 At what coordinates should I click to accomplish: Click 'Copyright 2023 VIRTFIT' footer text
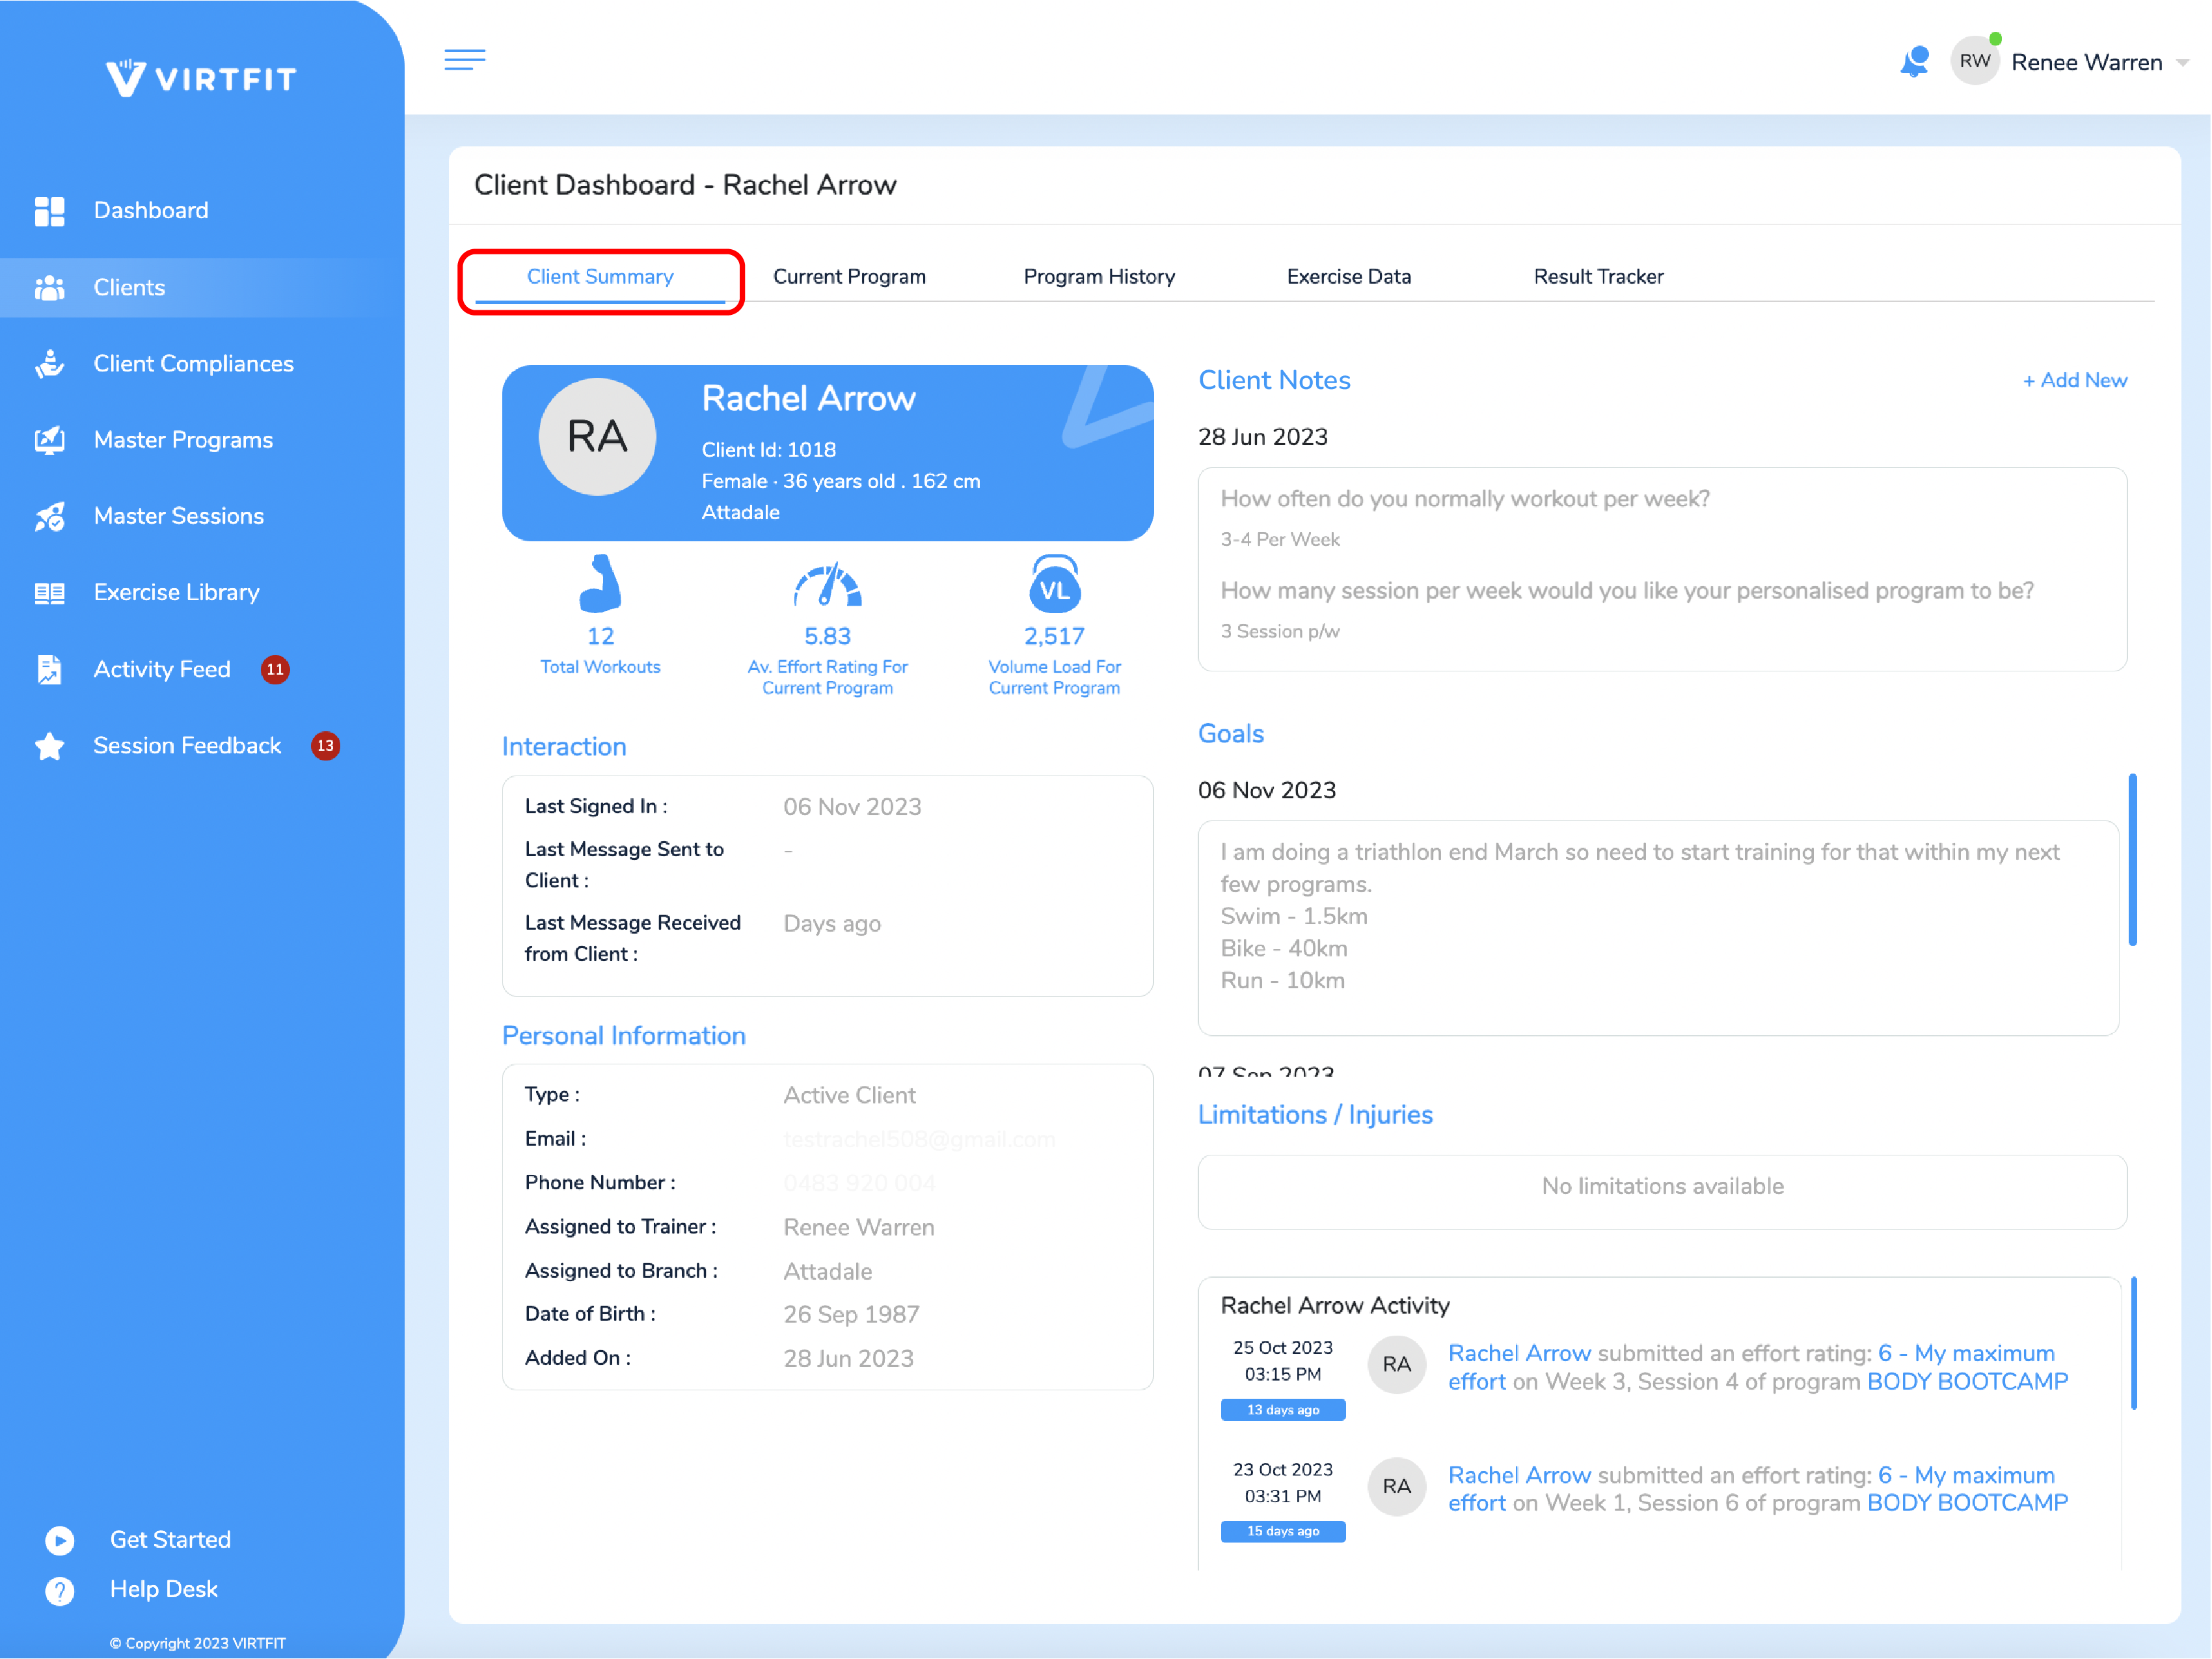198,1644
